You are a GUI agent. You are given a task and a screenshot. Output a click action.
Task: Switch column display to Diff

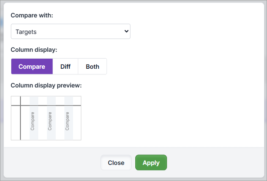pos(65,67)
